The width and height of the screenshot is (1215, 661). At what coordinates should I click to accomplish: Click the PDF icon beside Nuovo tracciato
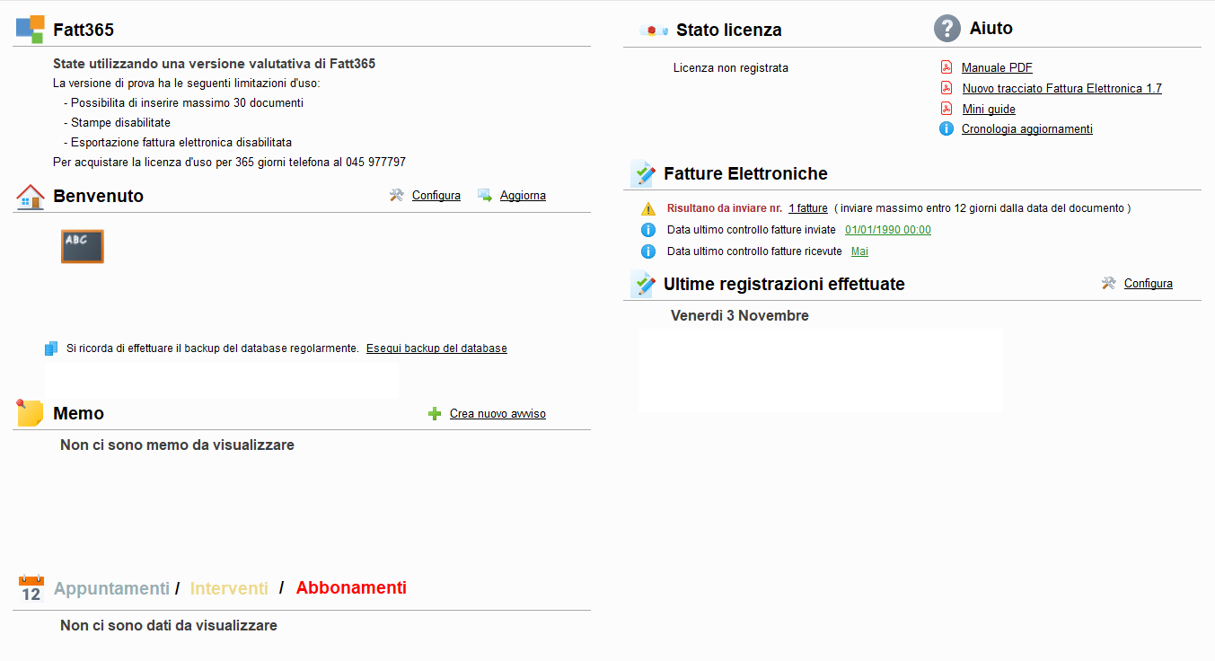946,88
